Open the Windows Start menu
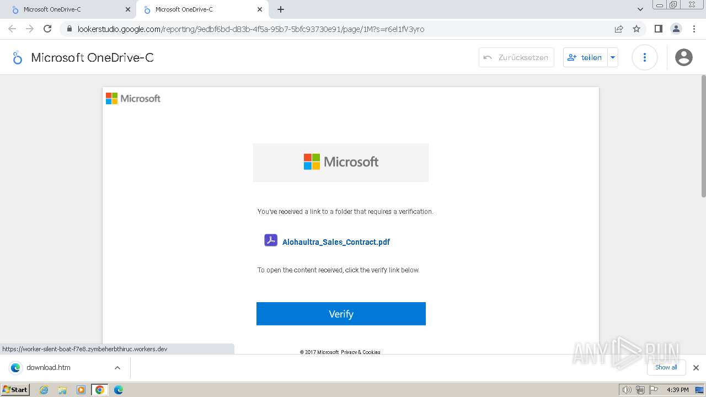 [x=15, y=390]
